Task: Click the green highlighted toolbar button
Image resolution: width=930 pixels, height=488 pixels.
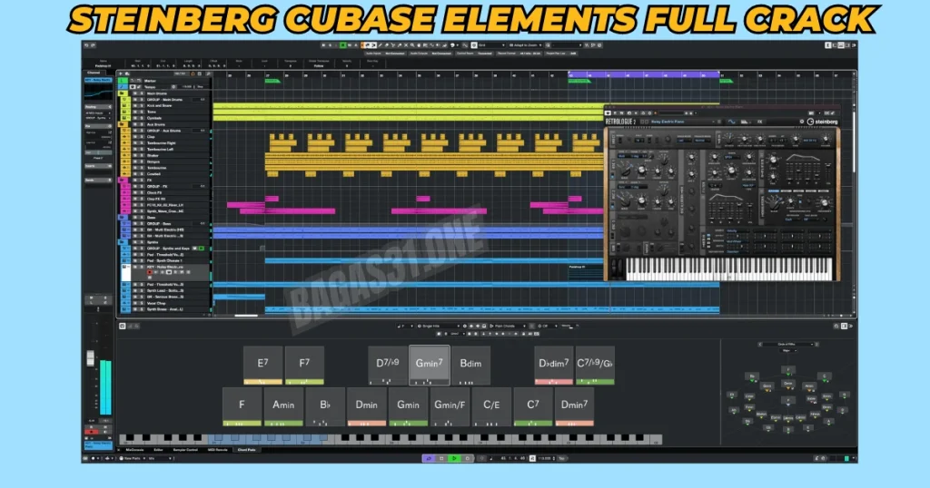Action: point(342,45)
